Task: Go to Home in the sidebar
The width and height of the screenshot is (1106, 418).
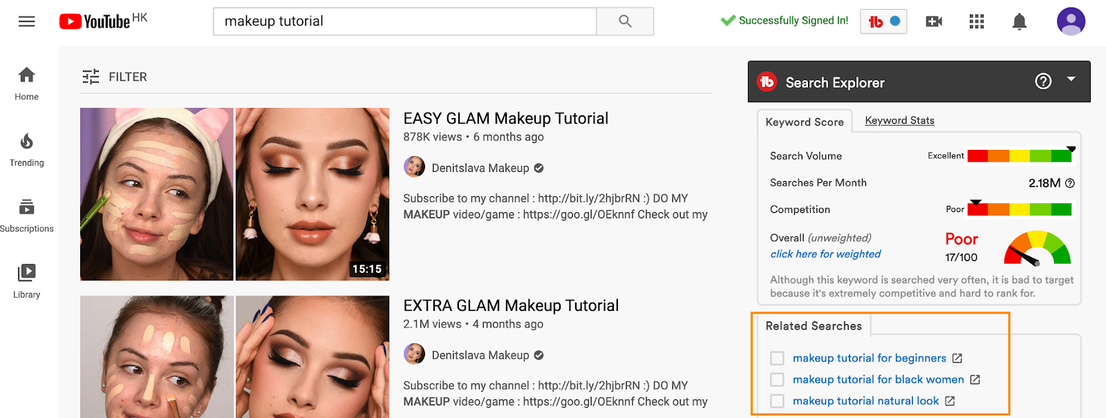Action: coord(27,84)
